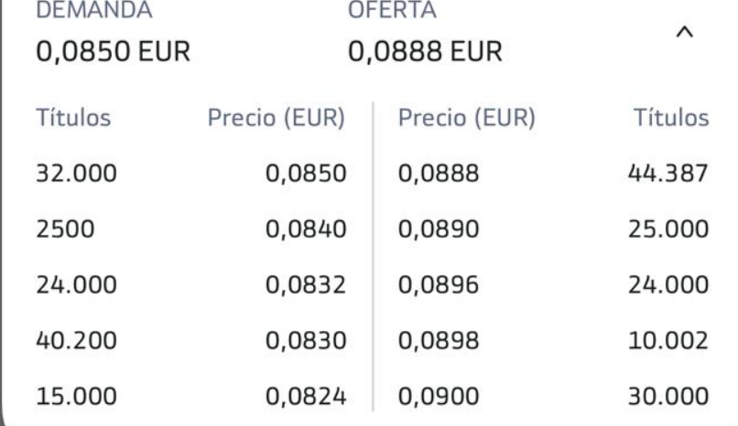The image size is (738, 426).
Task: Select the 0,0888 EUR offer headline price
Action: tap(423, 51)
